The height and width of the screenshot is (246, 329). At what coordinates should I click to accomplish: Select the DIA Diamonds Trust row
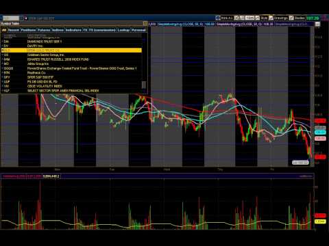pos(71,42)
